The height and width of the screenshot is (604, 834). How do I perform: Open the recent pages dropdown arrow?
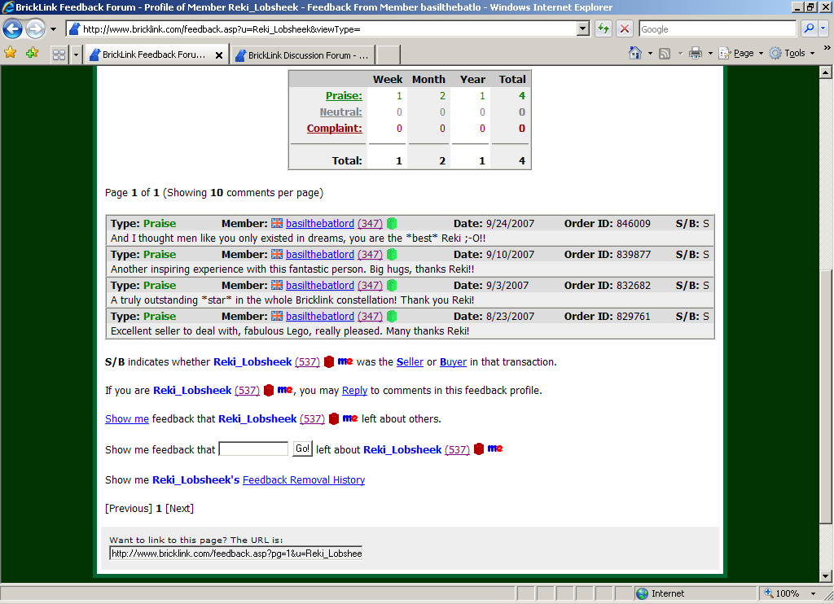tap(53, 29)
